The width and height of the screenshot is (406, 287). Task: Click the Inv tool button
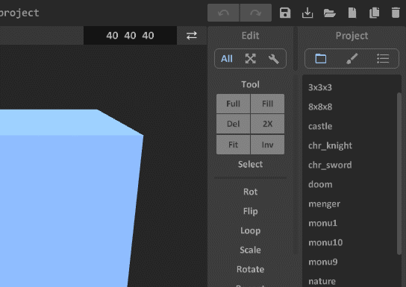pos(267,145)
